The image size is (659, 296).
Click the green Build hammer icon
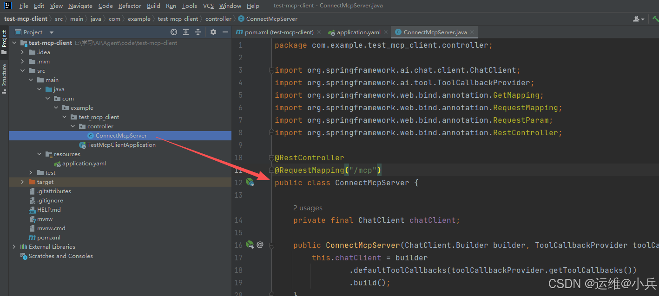(x=655, y=19)
